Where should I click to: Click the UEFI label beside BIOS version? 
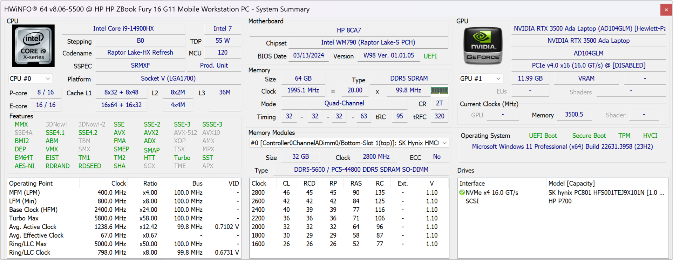[x=430, y=56]
